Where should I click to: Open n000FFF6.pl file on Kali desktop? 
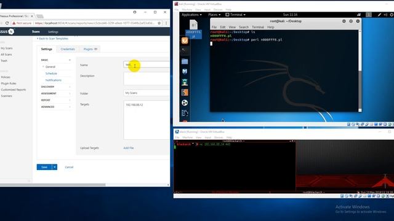point(193,29)
